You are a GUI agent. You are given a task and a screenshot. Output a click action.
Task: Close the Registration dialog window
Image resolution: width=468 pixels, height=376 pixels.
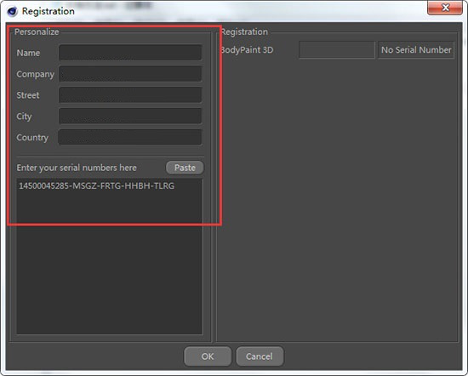coord(445,8)
